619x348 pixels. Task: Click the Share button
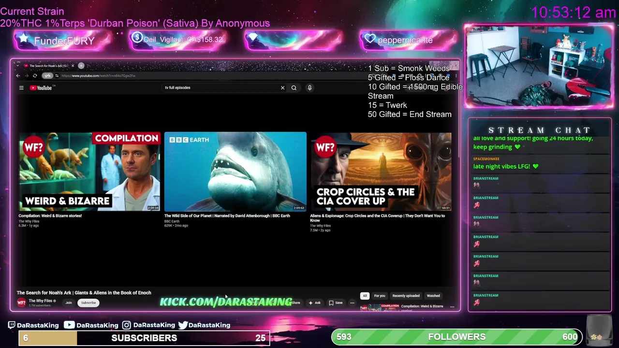pos(294,303)
